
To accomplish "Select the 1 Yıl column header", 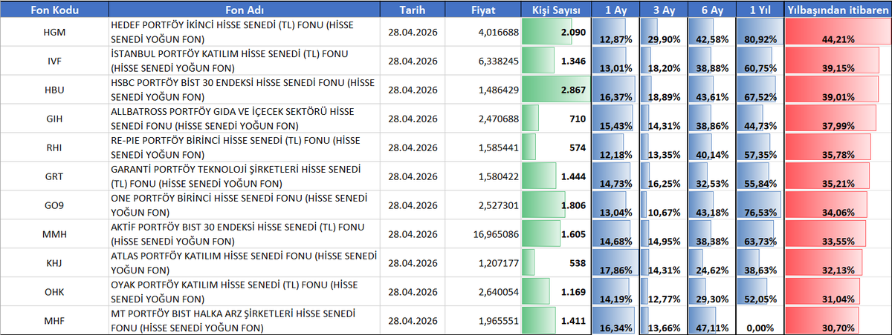I will click(759, 10).
